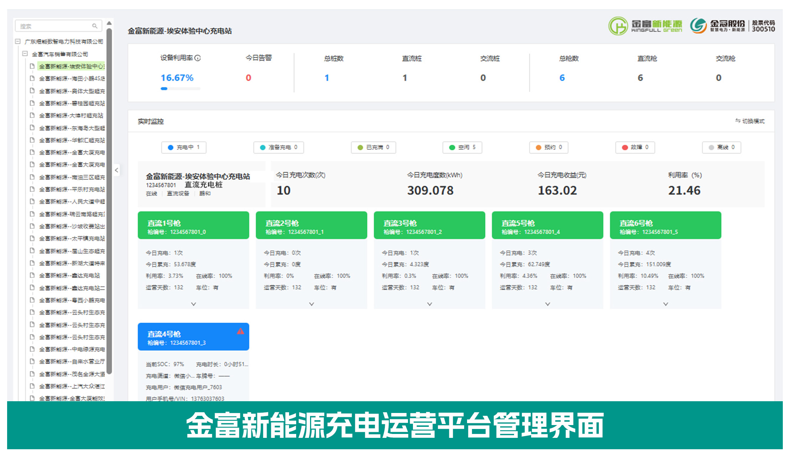
Task: Click the file icon for 大埠村超充站
Action: click(x=32, y=115)
